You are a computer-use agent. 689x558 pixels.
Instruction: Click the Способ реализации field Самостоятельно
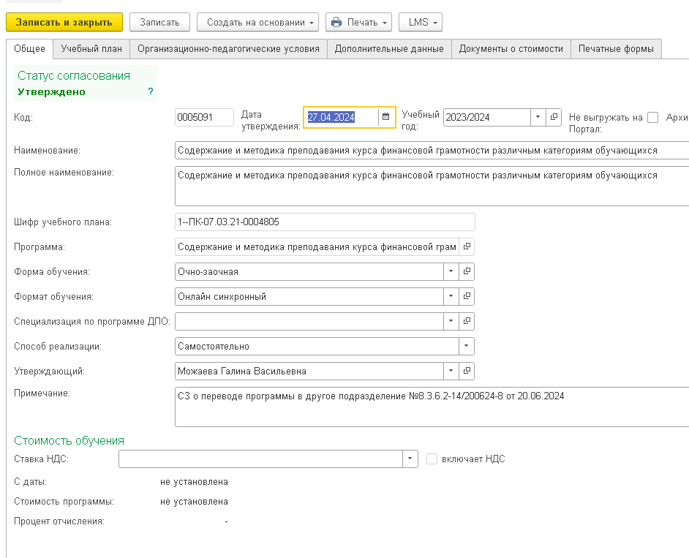point(317,346)
